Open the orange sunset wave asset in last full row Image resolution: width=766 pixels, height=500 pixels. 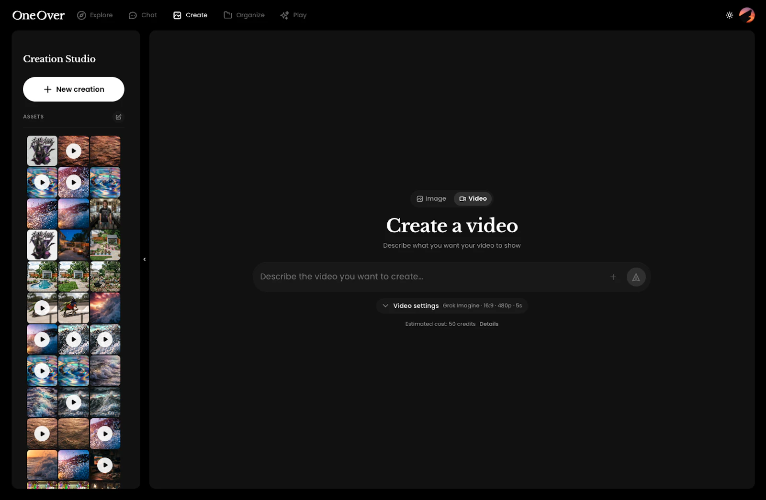42,465
